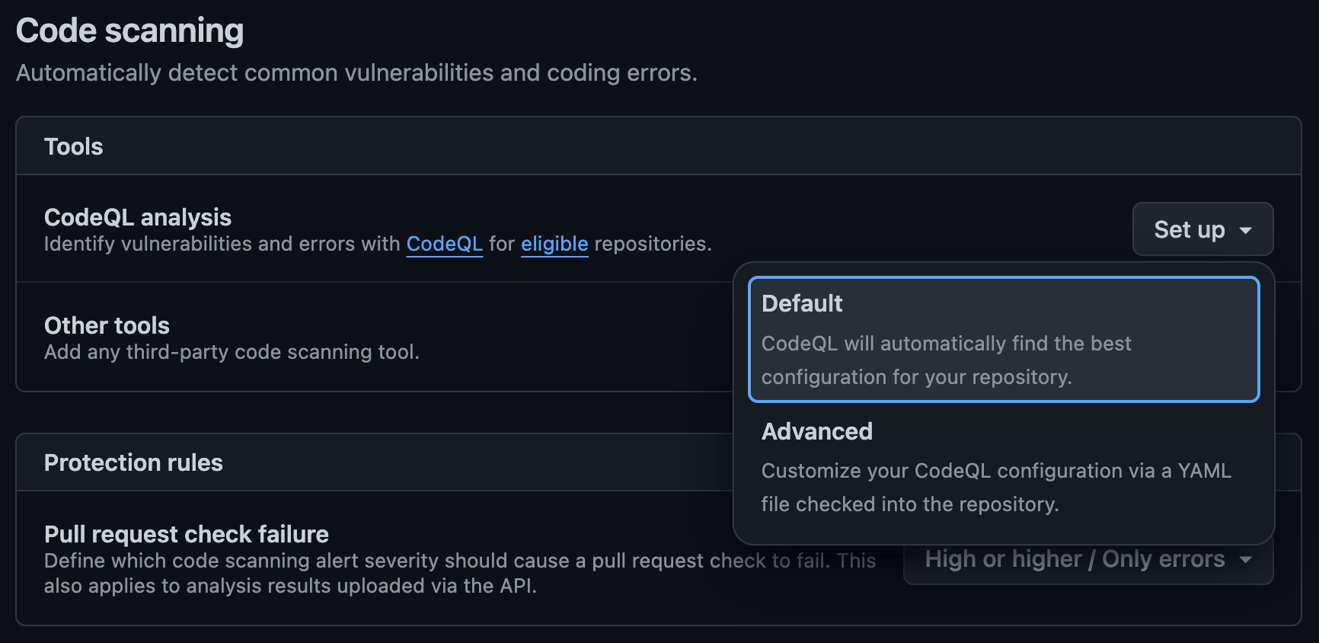Open the CodeQL link
The height and width of the screenshot is (643, 1319).
[x=444, y=244]
